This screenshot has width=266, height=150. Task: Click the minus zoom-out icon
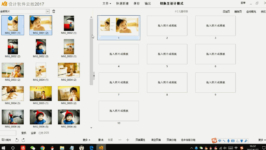(120, 140)
